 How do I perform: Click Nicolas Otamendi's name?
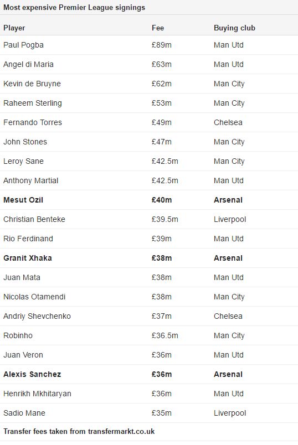[x=34, y=297]
